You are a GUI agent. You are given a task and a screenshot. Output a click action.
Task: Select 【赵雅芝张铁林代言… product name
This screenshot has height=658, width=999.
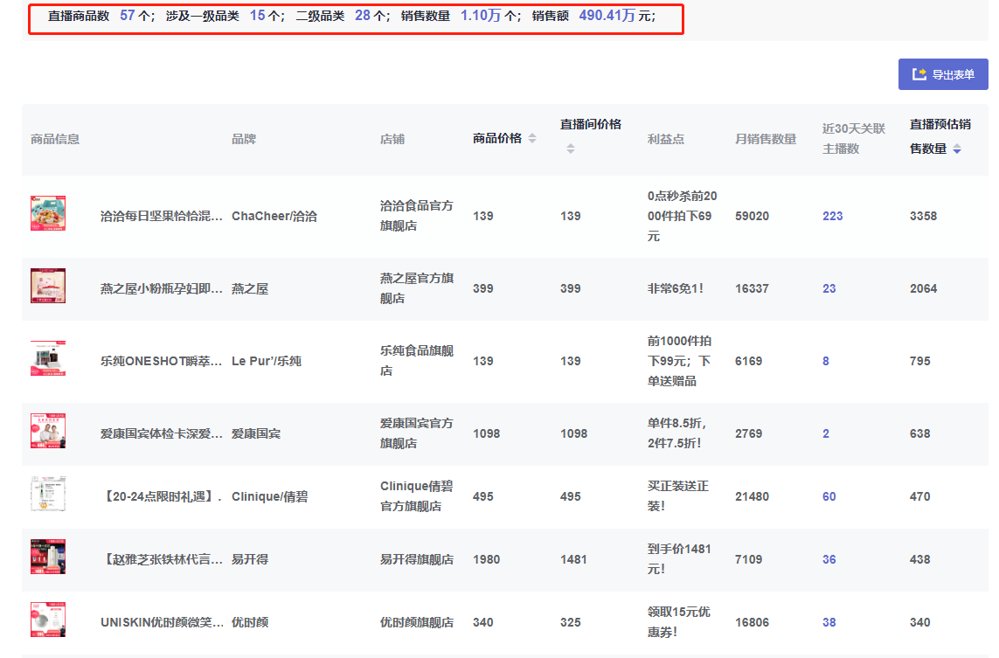point(161,559)
